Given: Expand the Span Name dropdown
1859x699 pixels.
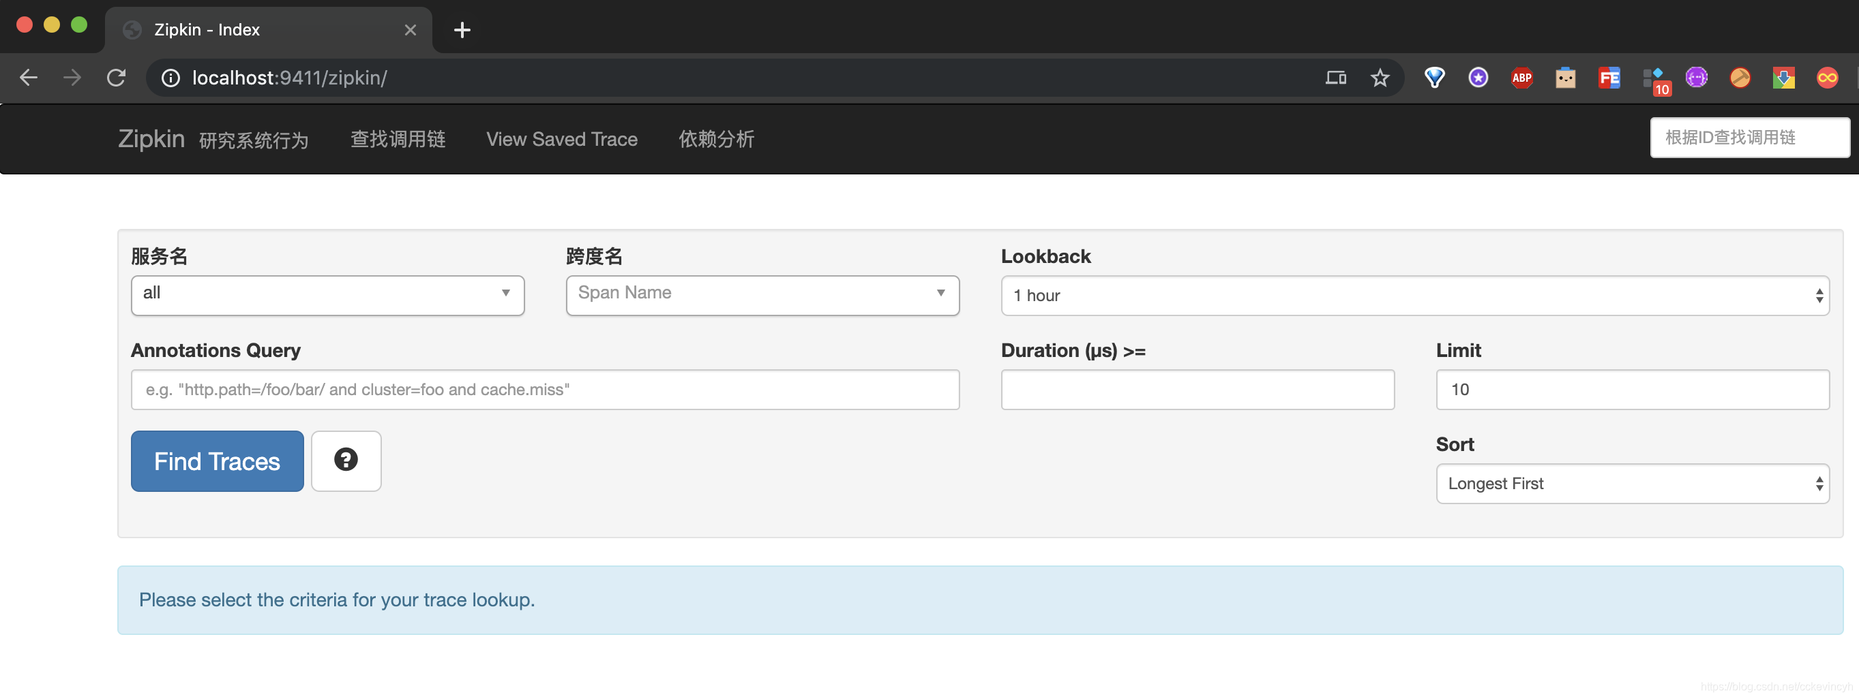Looking at the screenshot, I should pos(762,295).
